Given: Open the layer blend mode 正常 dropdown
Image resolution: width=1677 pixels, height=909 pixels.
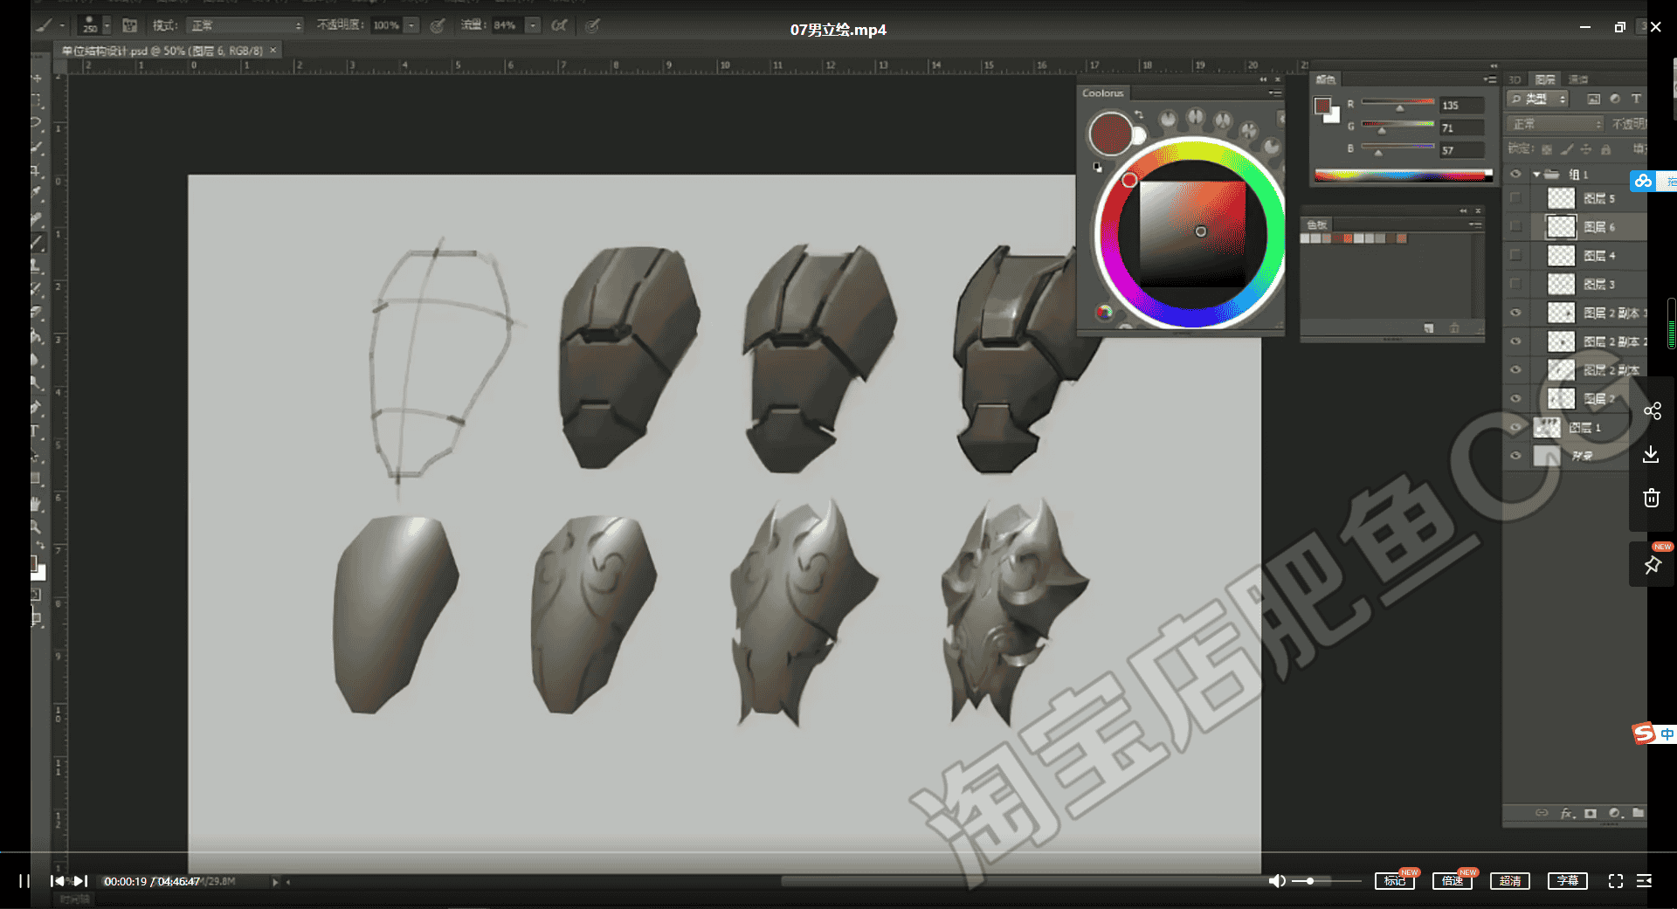Looking at the screenshot, I should [1556, 124].
